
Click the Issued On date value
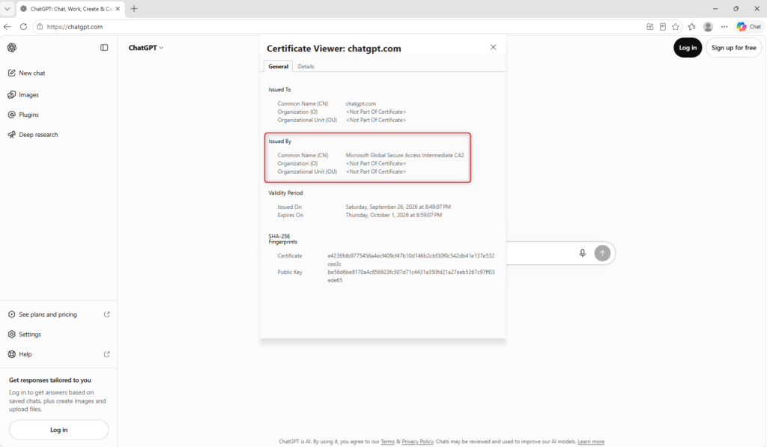(x=398, y=207)
